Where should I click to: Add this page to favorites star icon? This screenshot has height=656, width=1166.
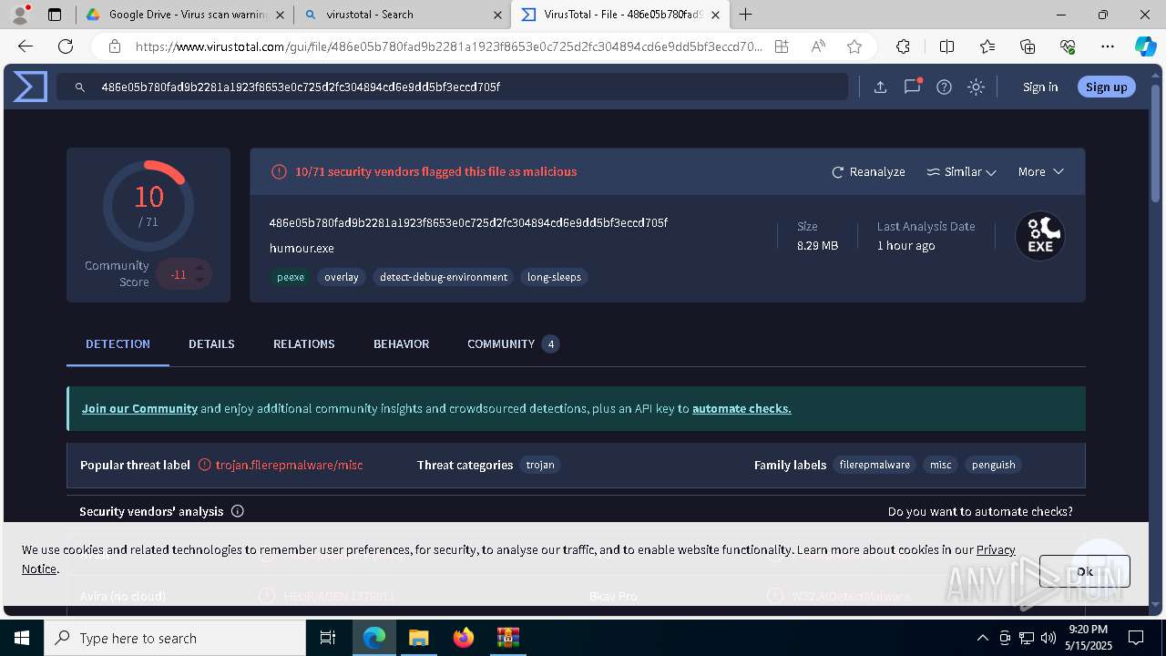click(854, 46)
